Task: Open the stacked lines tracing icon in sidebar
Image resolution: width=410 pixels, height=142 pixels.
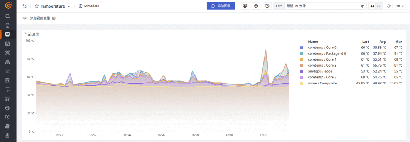Action: click(8, 89)
